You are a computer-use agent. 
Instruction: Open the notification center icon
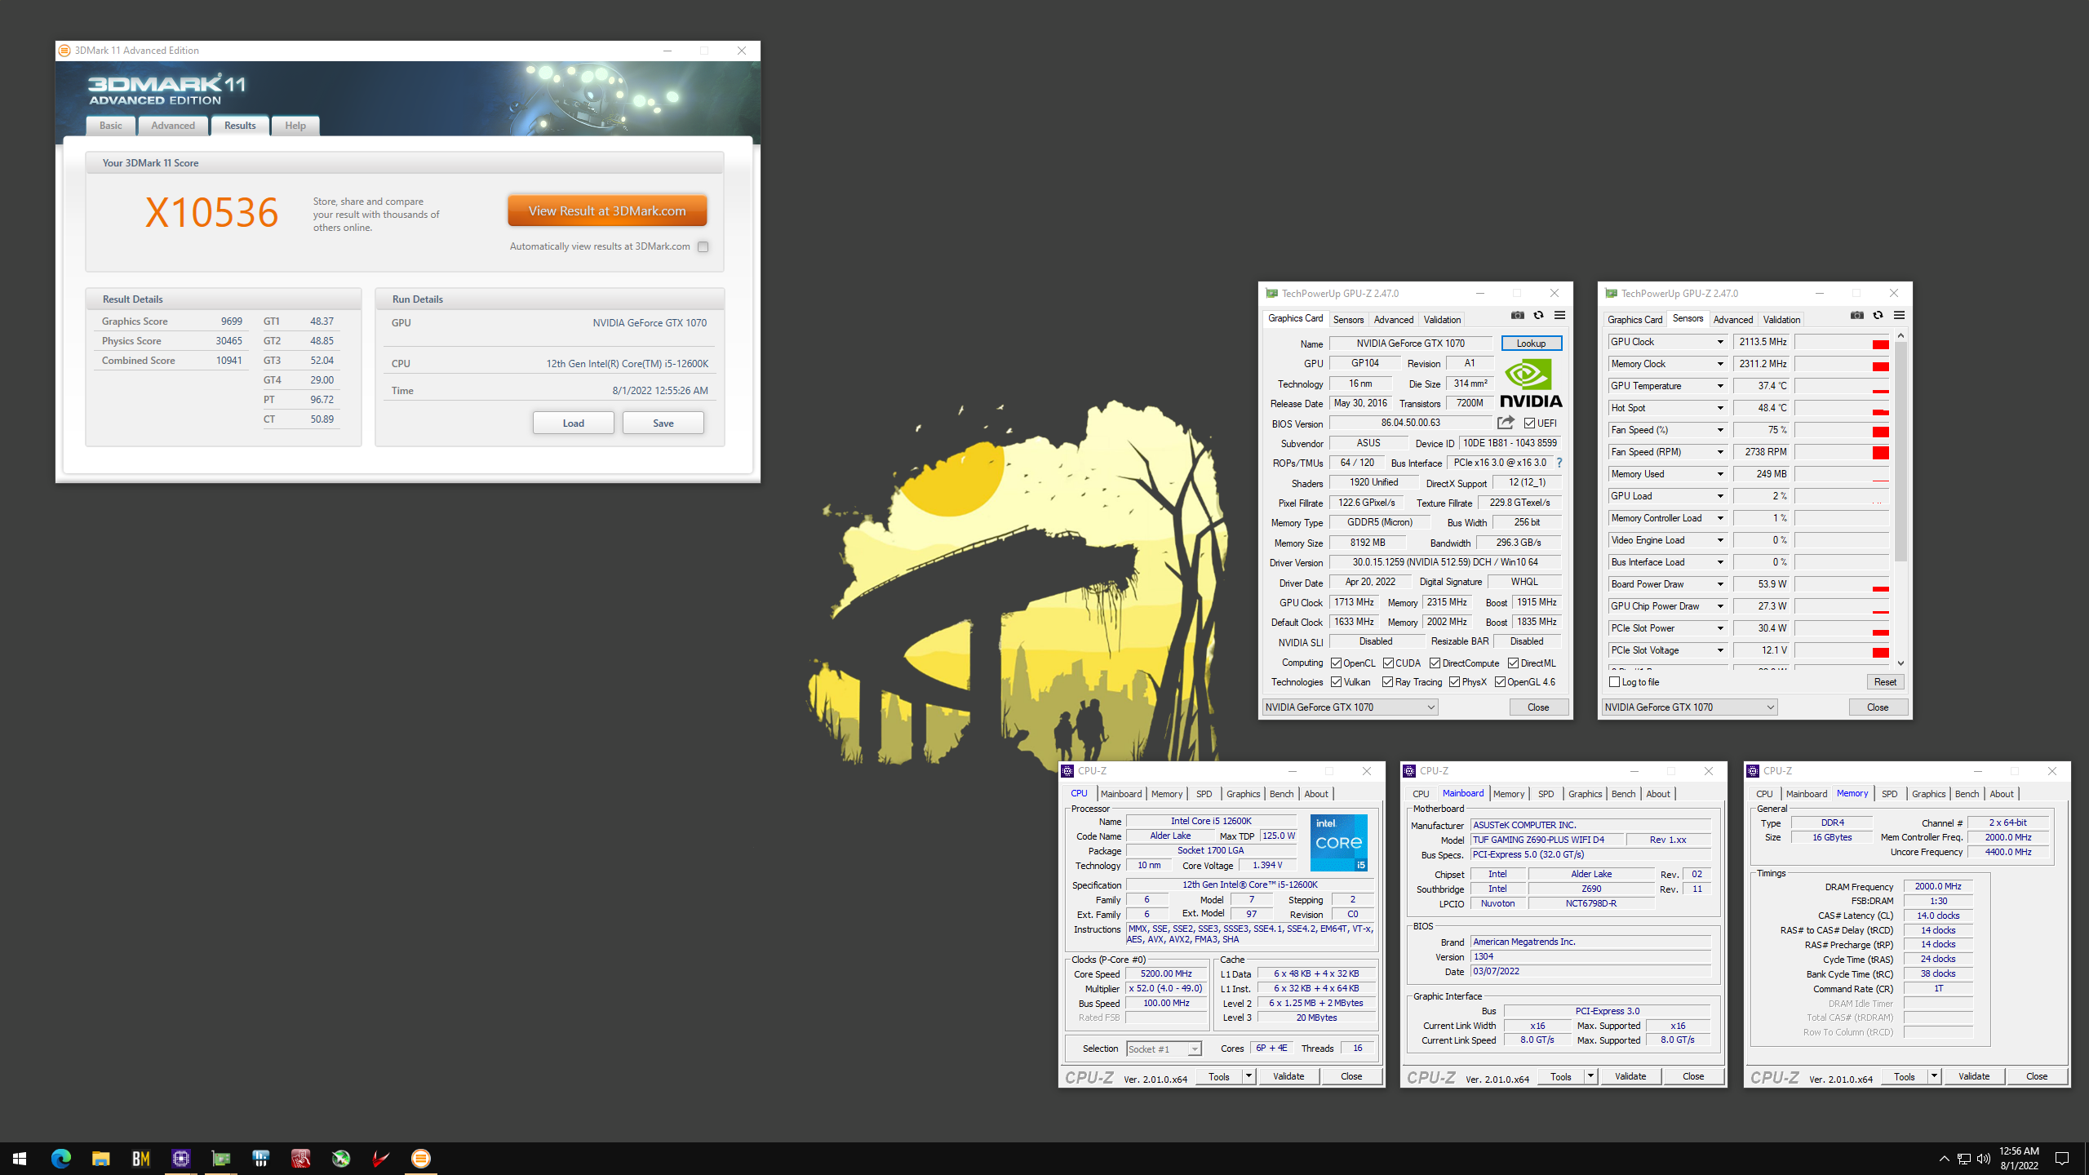coord(2062,1159)
